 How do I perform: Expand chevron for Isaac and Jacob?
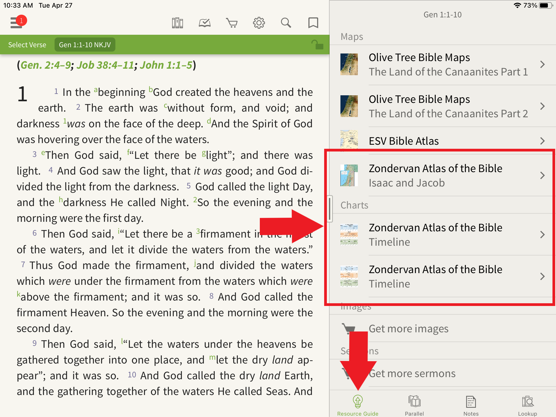542,175
